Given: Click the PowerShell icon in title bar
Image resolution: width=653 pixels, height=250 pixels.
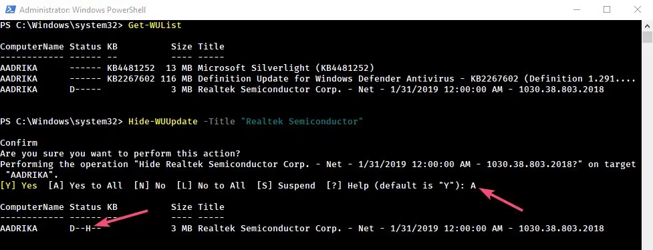Looking at the screenshot, I should click(x=11, y=9).
